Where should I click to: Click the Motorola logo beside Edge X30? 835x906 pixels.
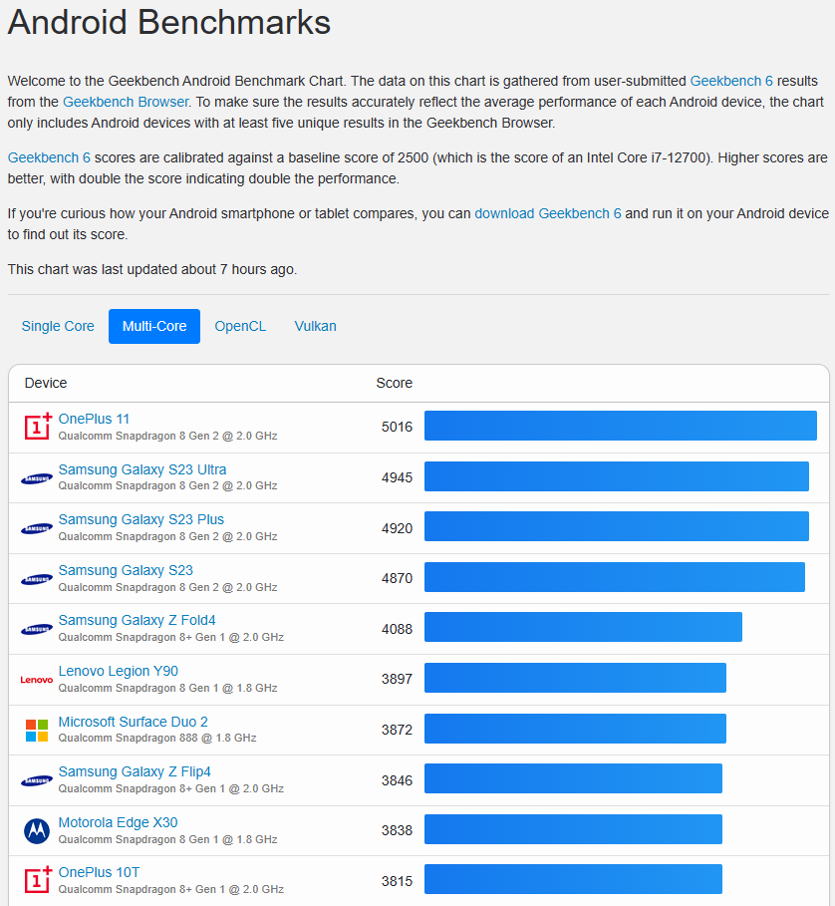coord(37,831)
